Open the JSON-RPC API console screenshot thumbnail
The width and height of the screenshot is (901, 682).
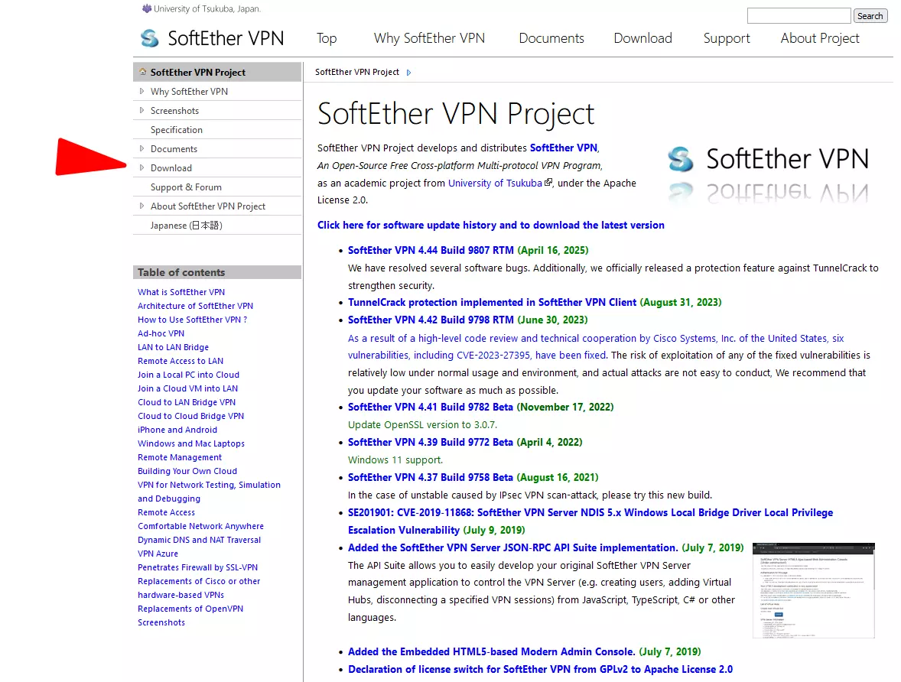pyautogui.click(x=813, y=590)
